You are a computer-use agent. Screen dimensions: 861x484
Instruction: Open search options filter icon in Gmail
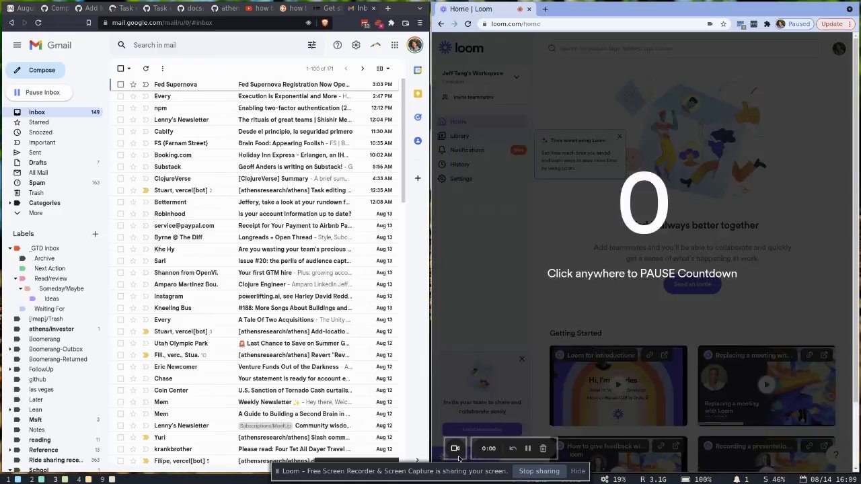[x=311, y=45]
